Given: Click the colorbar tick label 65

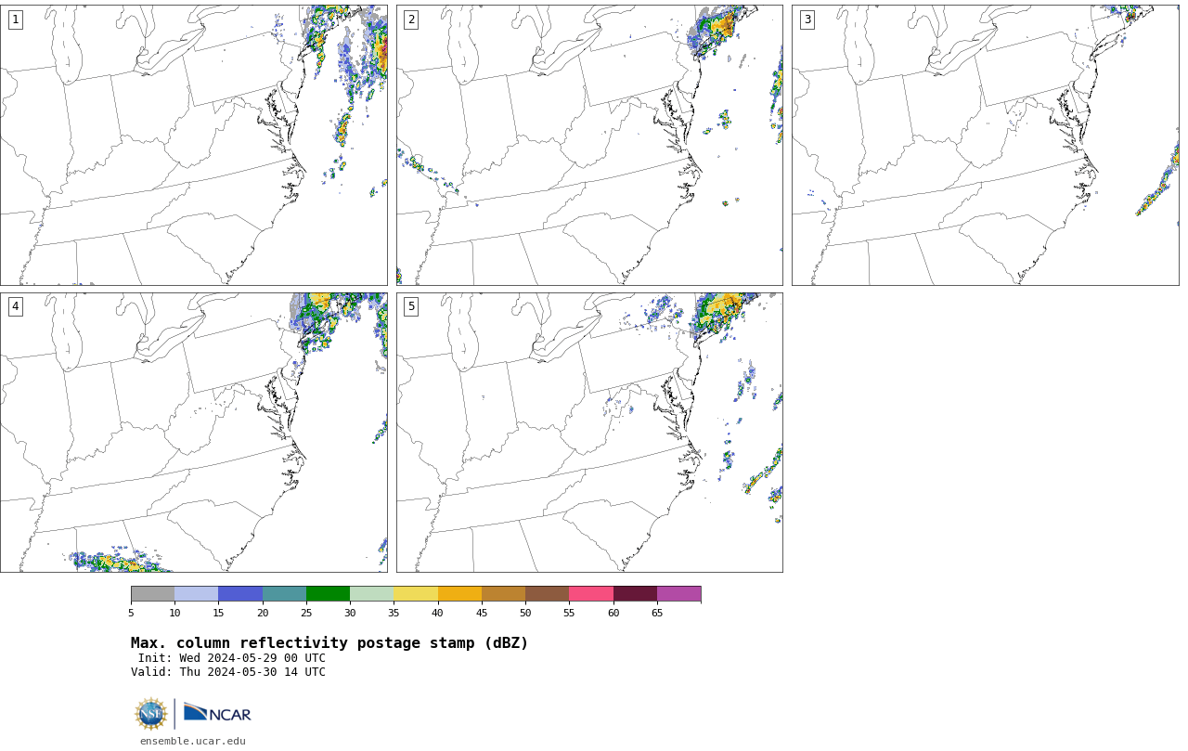Looking at the screenshot, I should [x=657, y=613].
